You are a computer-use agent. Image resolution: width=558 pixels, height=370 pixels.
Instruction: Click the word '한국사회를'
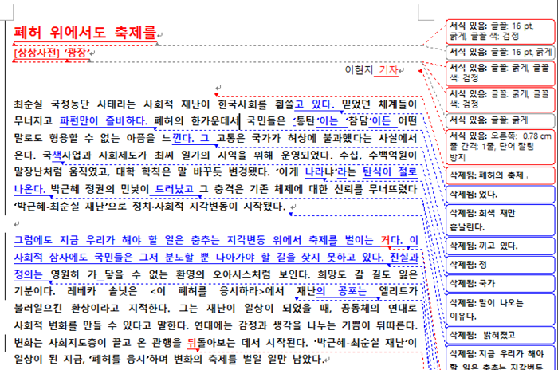[x=242, y=104]
